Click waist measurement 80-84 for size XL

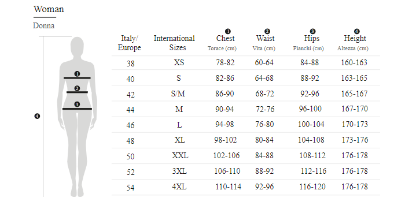pos(264,140)
